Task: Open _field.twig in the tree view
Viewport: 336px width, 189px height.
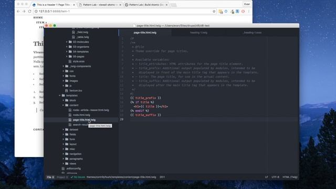Action: pyautogui.click(x=82, y=32)
